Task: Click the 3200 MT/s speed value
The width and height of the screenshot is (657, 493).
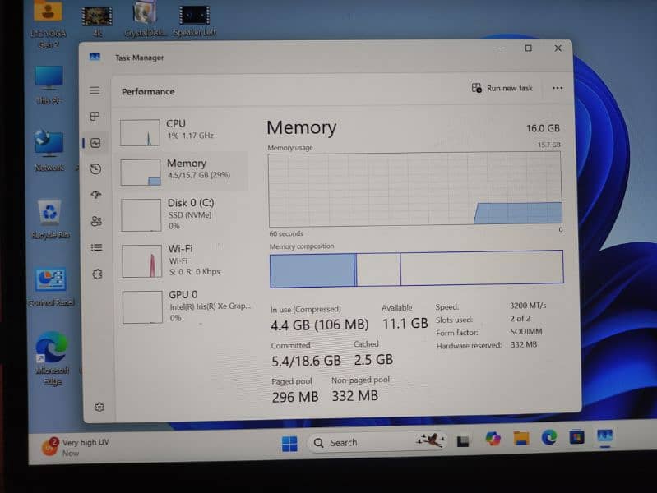Action: point(528,306)
